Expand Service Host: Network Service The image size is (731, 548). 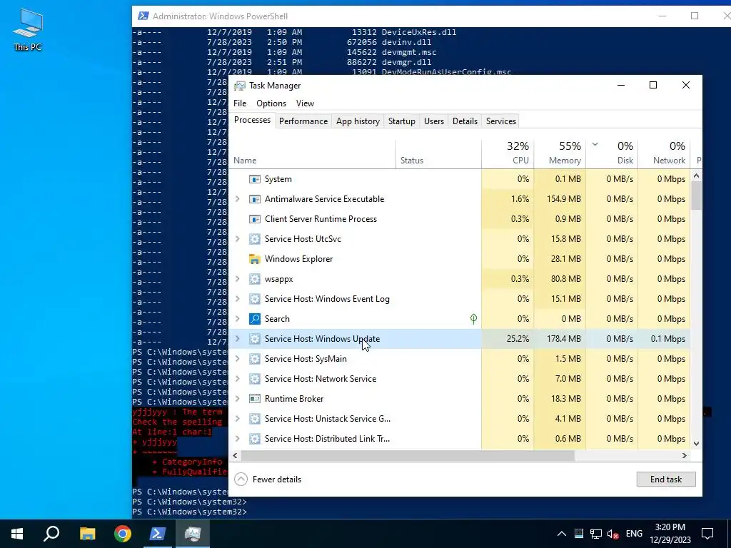point(237,379)
